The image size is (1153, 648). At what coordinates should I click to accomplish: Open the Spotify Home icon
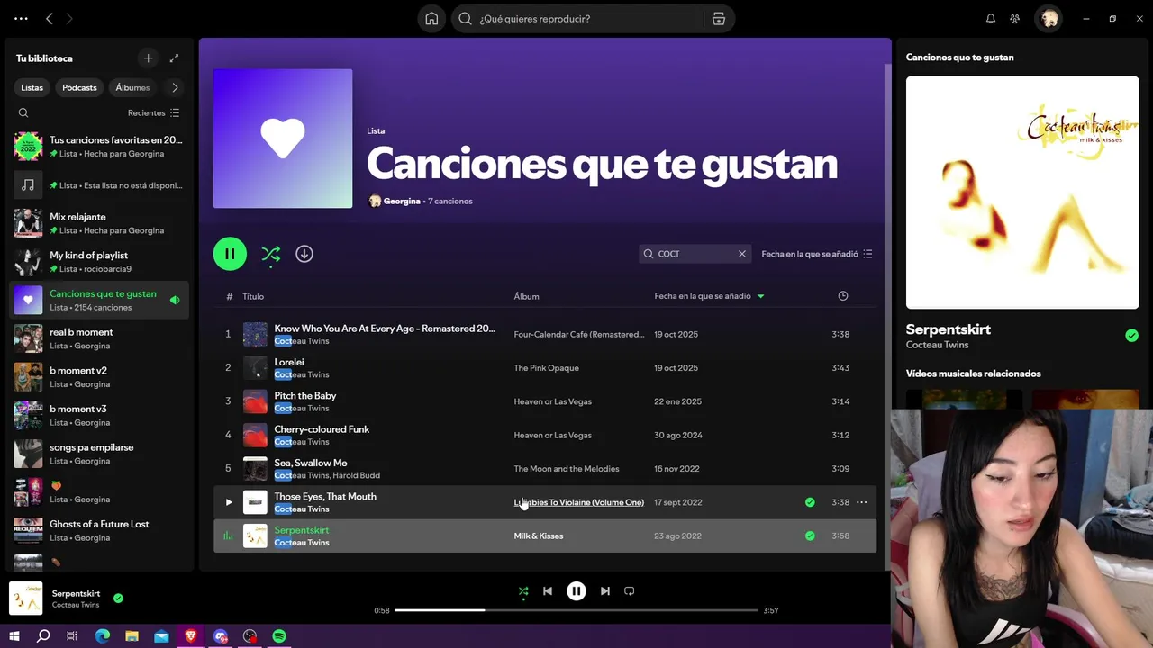pos(432,19)
